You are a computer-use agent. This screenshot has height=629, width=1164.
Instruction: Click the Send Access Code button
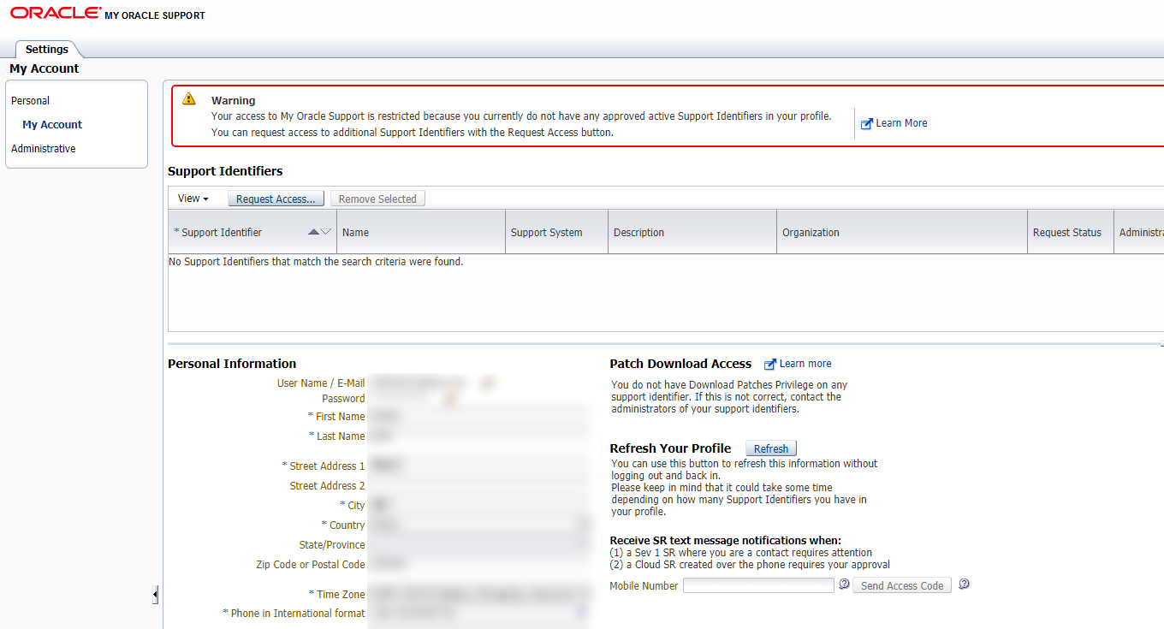pyautogui.click(x=902, y=585)
